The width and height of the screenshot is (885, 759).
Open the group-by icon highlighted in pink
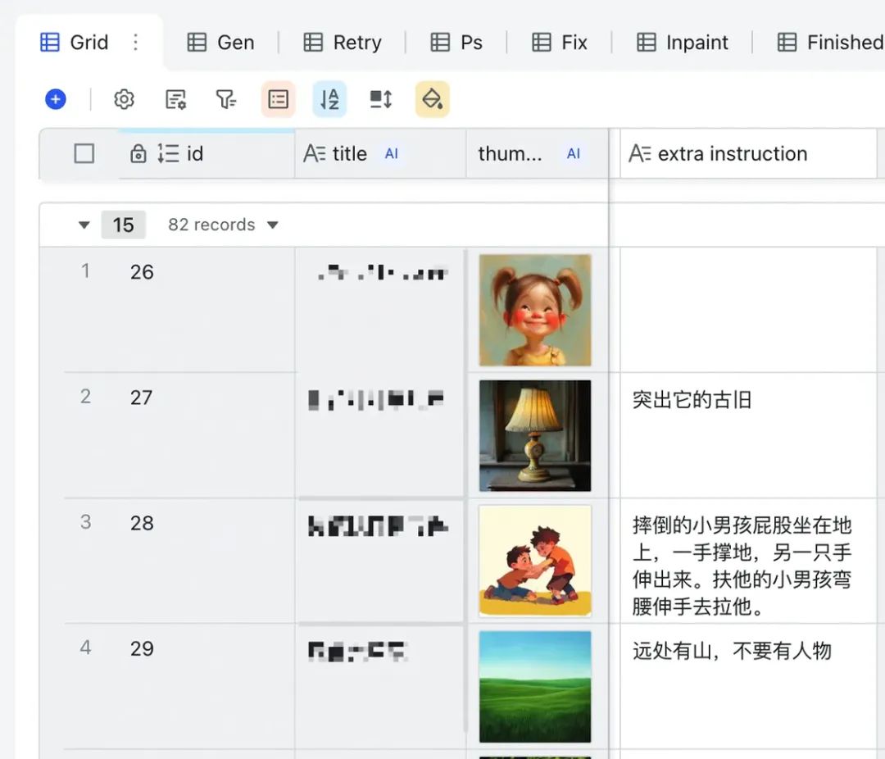tap(279, 99)
